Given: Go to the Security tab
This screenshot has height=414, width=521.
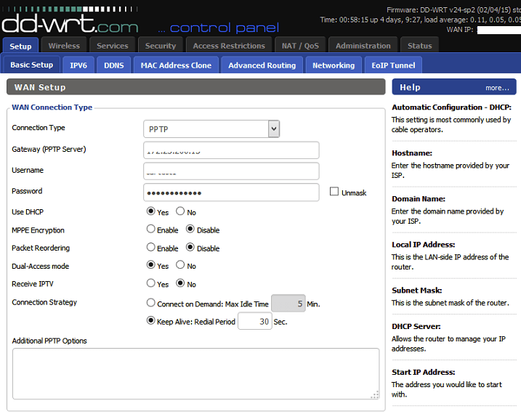Looking at the screenshot, I should click(x=161, y=46).
